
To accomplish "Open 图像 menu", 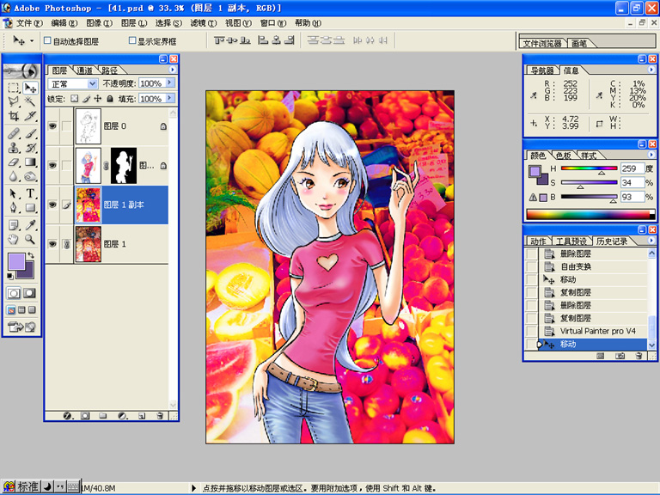I will [100, 23].
